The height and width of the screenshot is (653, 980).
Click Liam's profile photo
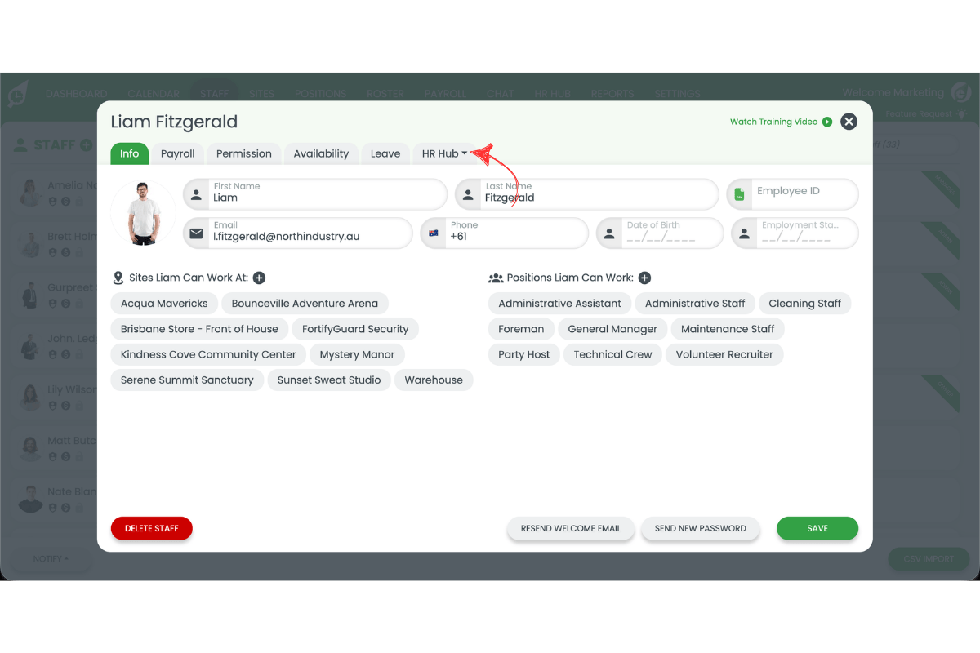143,212
